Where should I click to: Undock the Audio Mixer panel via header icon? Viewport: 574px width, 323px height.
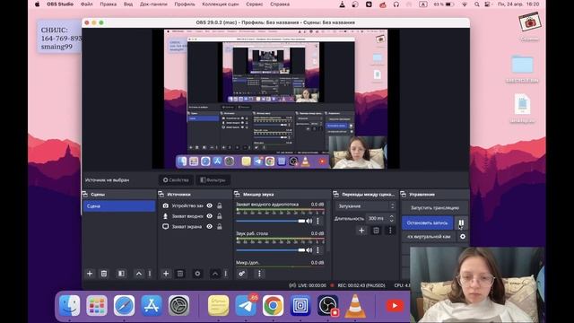click(x=237, y=194)
